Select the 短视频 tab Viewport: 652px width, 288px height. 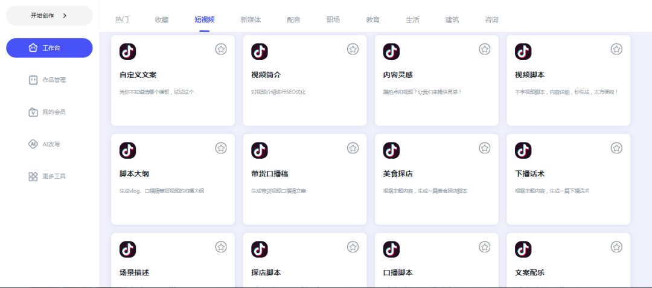(205, 19)
